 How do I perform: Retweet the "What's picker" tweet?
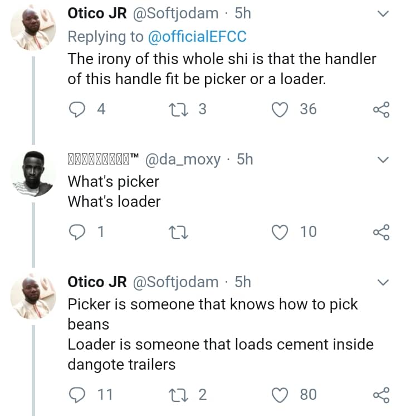click(x=180, y=231)
